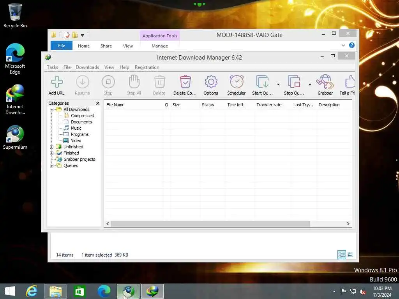Screen dimensions: 399x299
Task: Open Options gear icon
Action: coord(211,82)
